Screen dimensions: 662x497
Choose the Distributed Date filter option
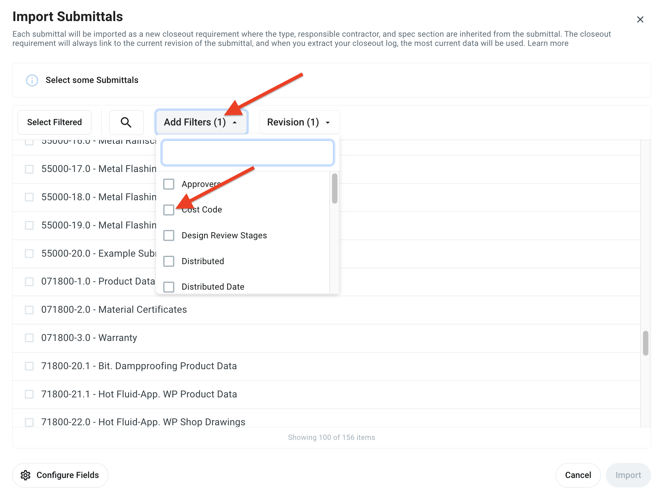[169, 287]
